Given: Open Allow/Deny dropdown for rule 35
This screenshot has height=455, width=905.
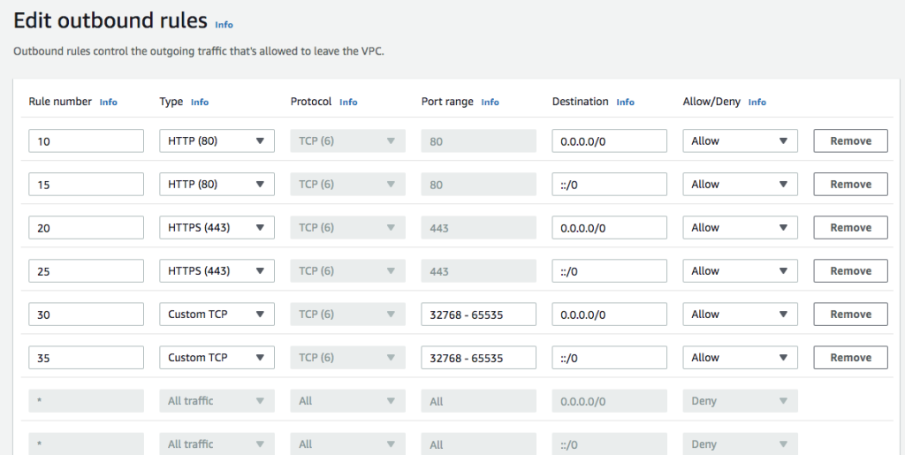Looking at the screenshot, I should click(x=740, y=357).
